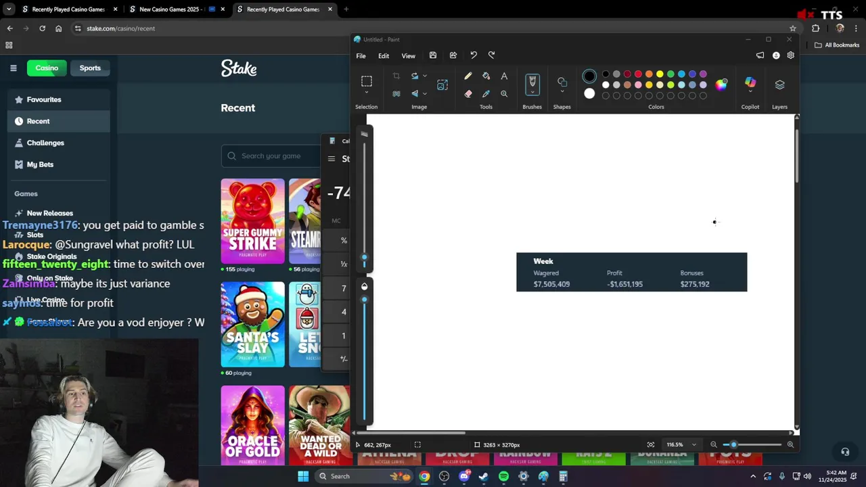This screenshot has width=866, height=487.
Task: Open Stake live support headset icon
Action: [x=845, y=451]
